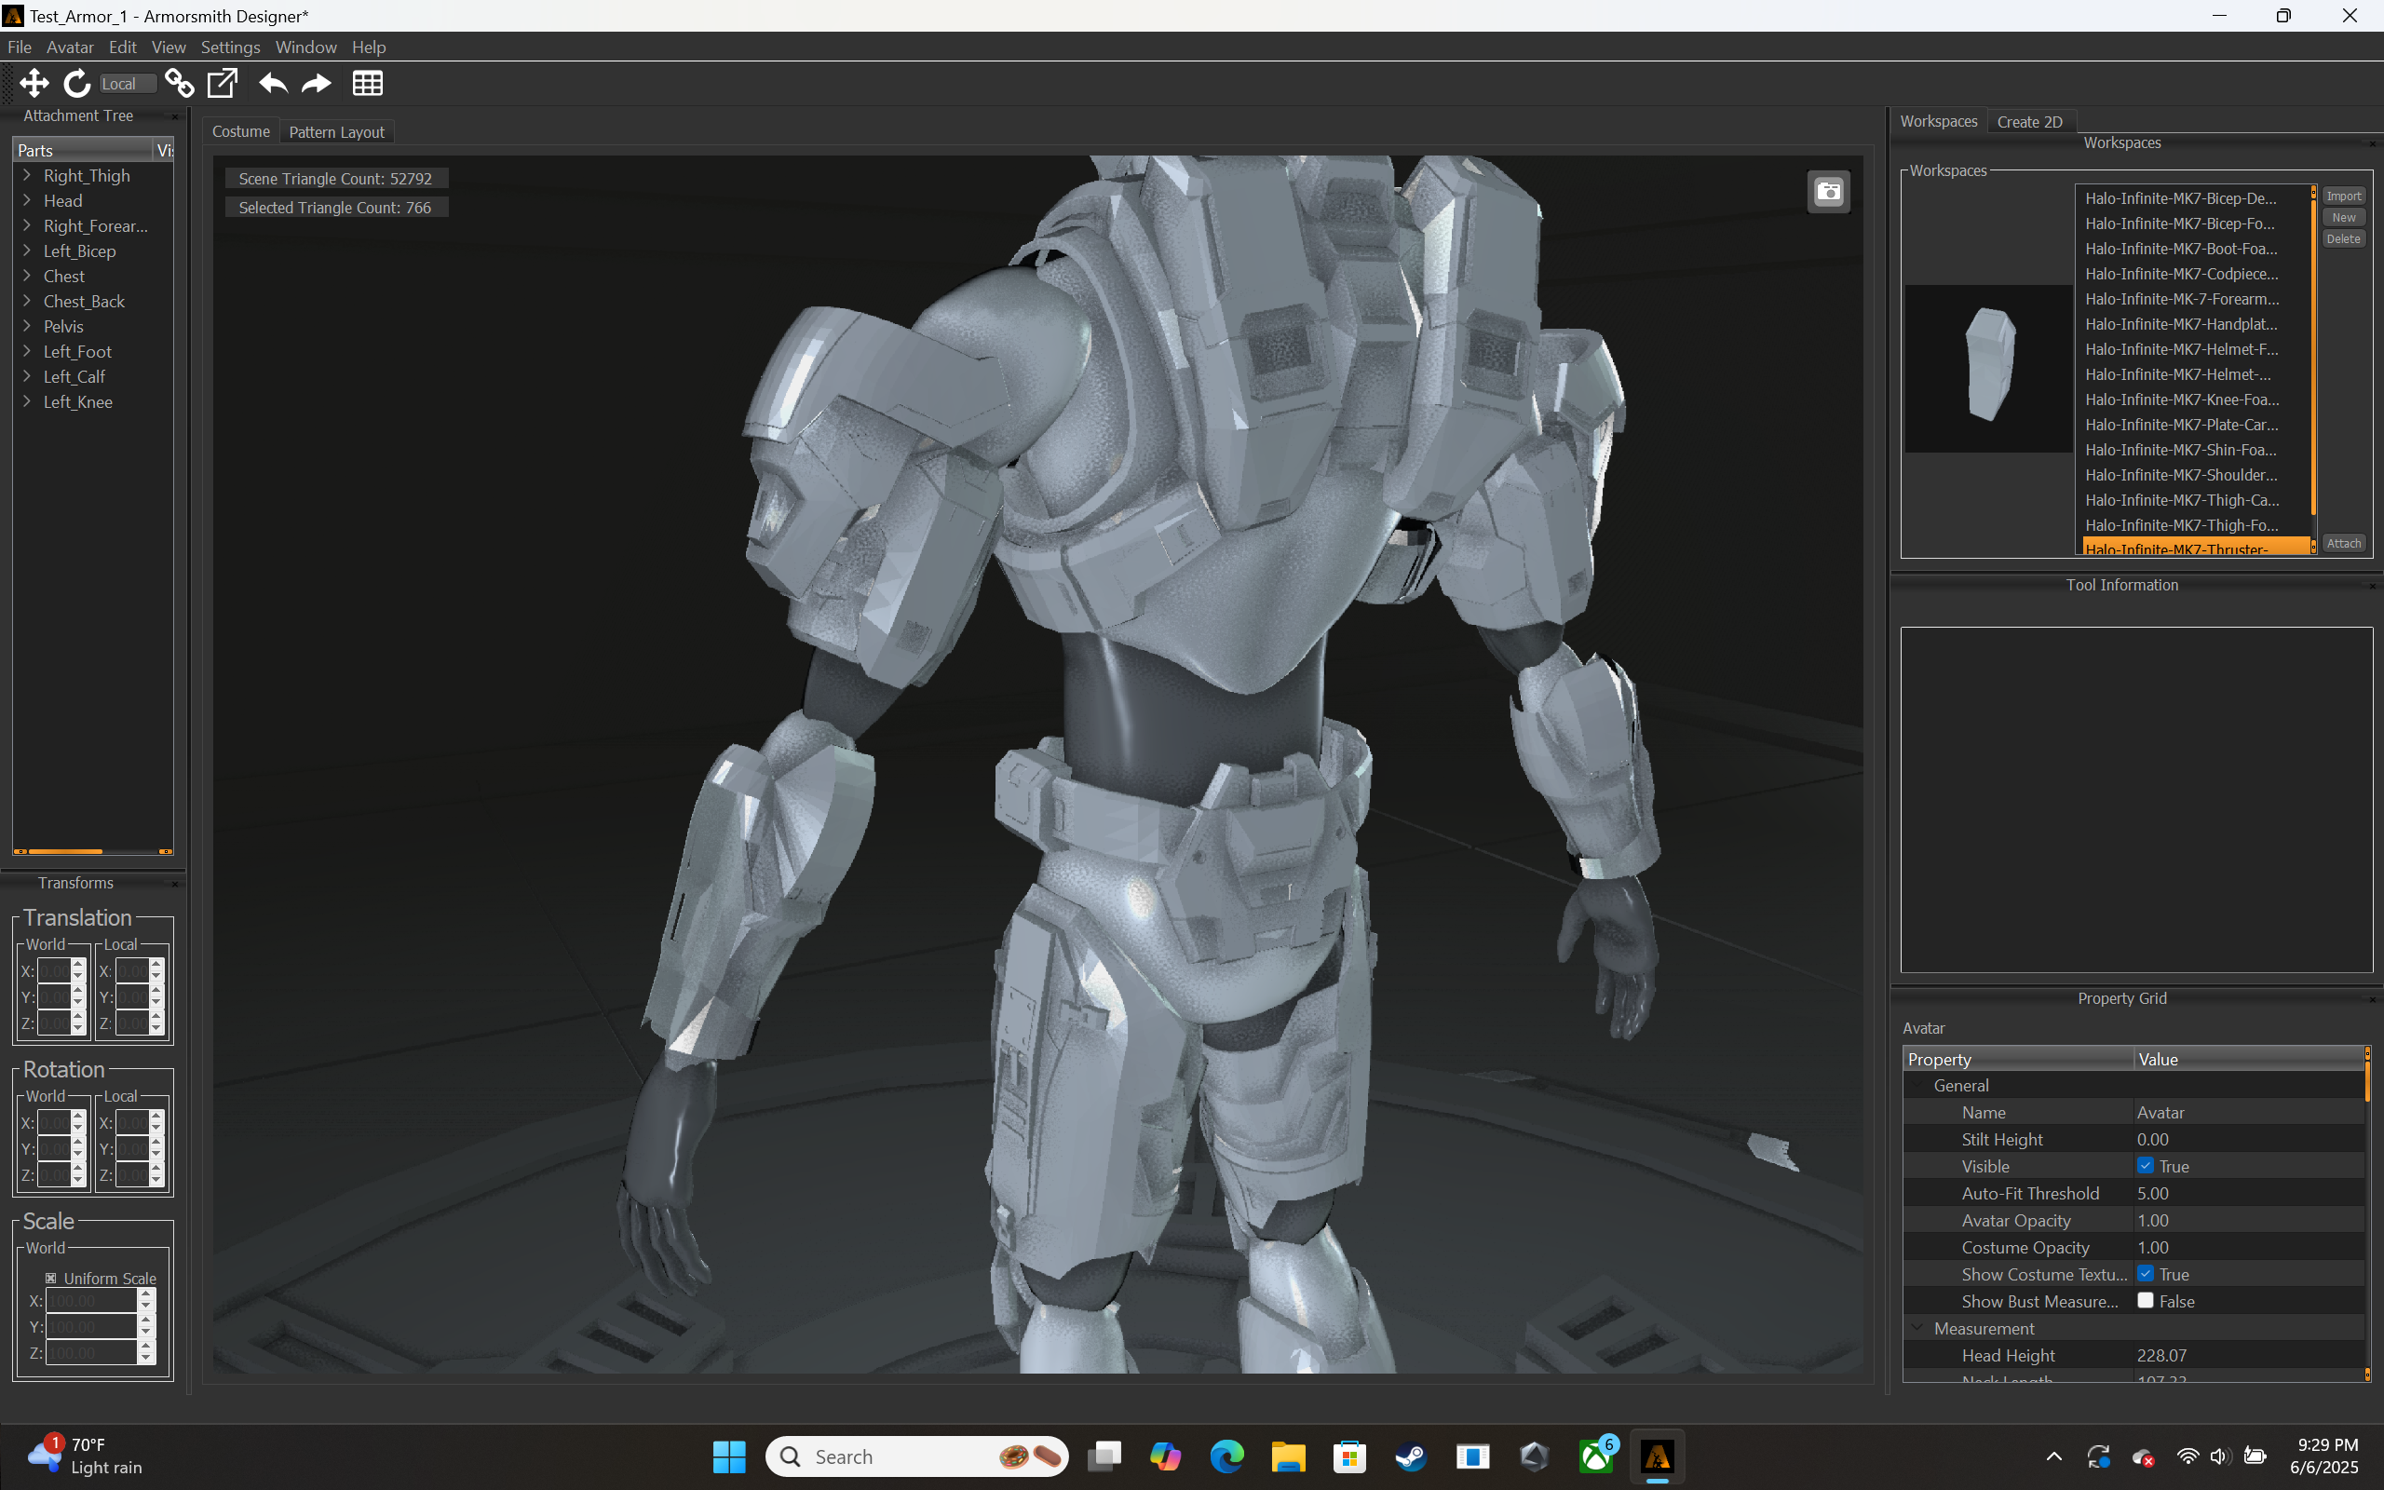Expand the Right_Forearm tree node

[28, 225]
